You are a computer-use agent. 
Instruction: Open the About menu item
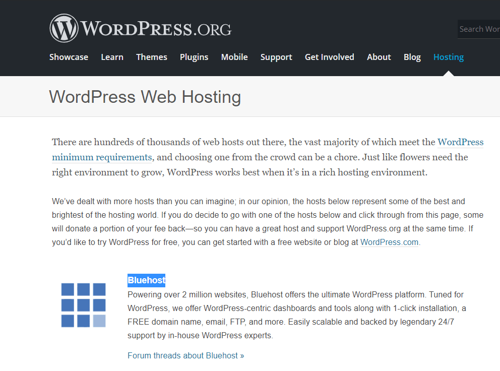(379, 57)
